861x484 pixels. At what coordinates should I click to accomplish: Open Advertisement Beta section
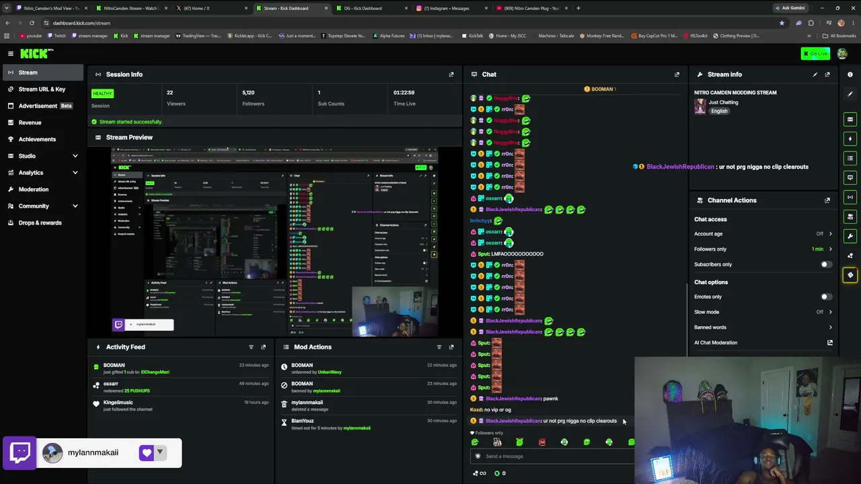[x=44, y=106]
